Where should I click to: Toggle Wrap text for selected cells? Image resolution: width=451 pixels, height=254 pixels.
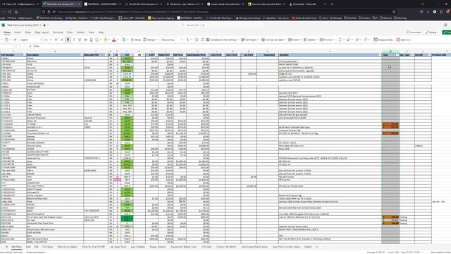pyautogui.click(x=136, y=40)
